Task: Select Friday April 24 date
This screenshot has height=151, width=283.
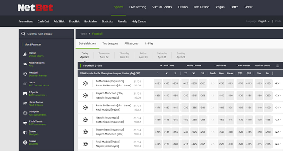Action: click(x=143, y=55)
